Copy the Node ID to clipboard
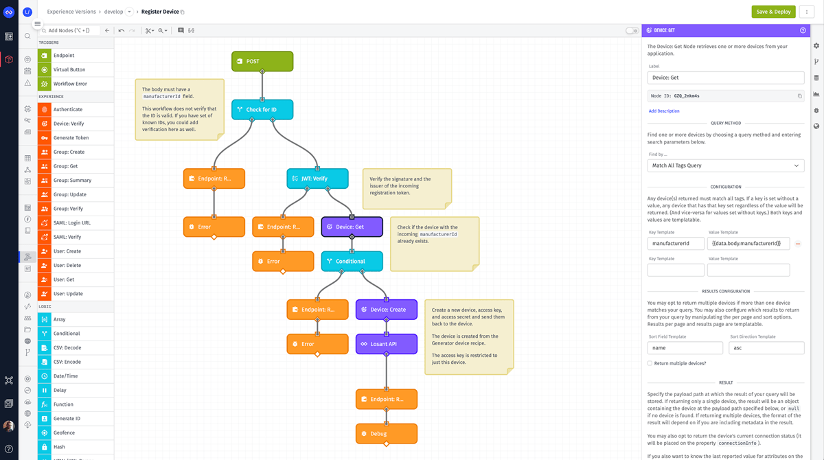This screenshot has width=824, height=460. (799, 96)
